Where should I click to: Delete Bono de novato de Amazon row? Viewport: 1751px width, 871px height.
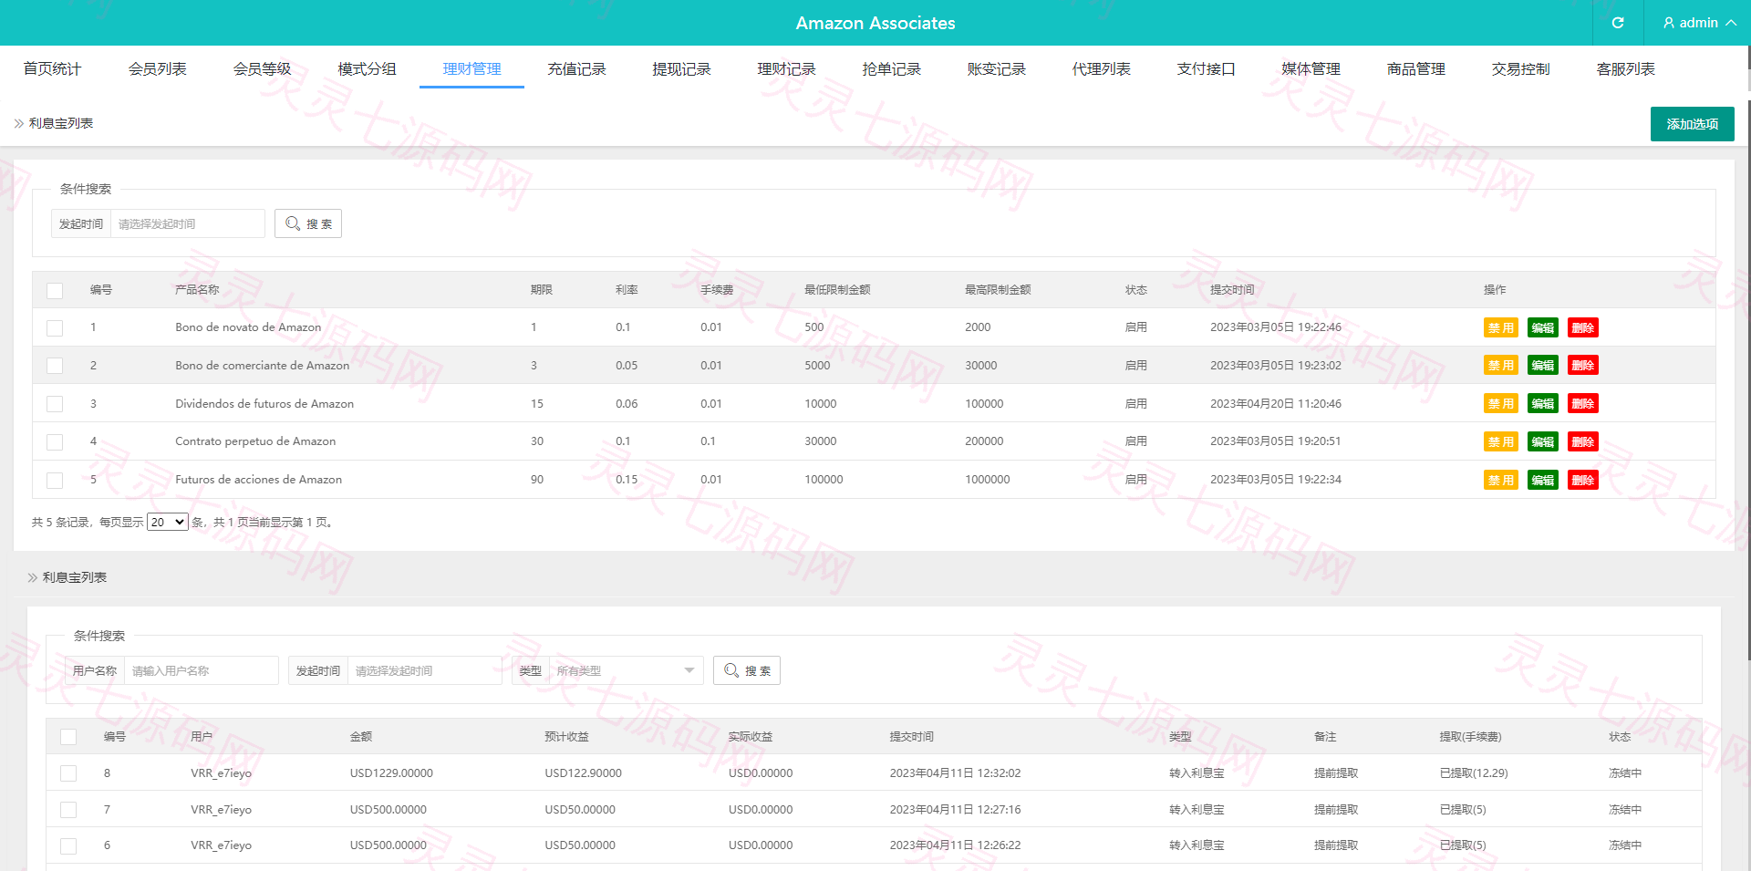coord(1583,327)
